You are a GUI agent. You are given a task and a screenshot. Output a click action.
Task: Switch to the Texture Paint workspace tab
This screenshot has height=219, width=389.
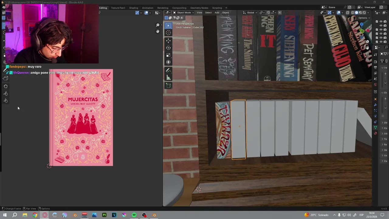click(118, 8)
